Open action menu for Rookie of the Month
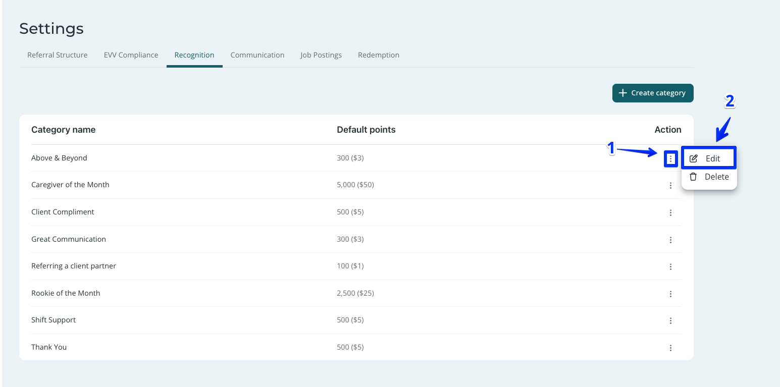Image resolution: width=780 pixels, height=387 pixels. pyautogui.click(x=670, y=294)
